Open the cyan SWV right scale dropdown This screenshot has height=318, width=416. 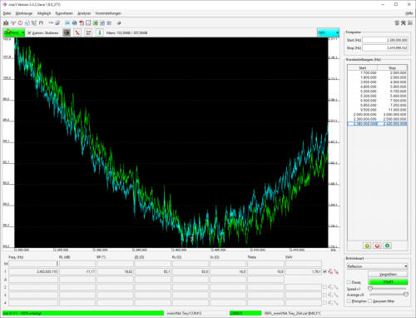[x=329, y=32]
